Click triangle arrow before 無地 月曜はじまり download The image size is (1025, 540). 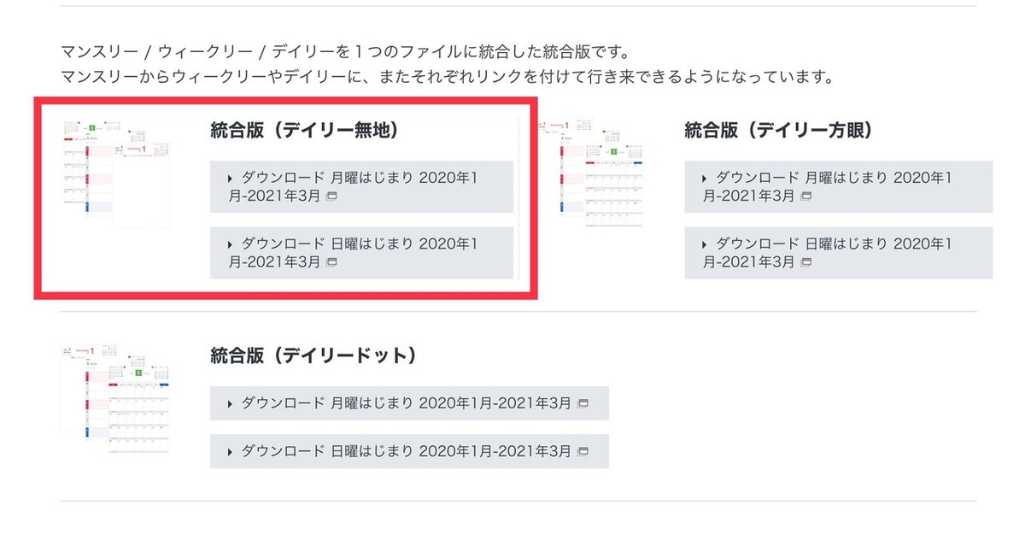click(x=231, y=178)
